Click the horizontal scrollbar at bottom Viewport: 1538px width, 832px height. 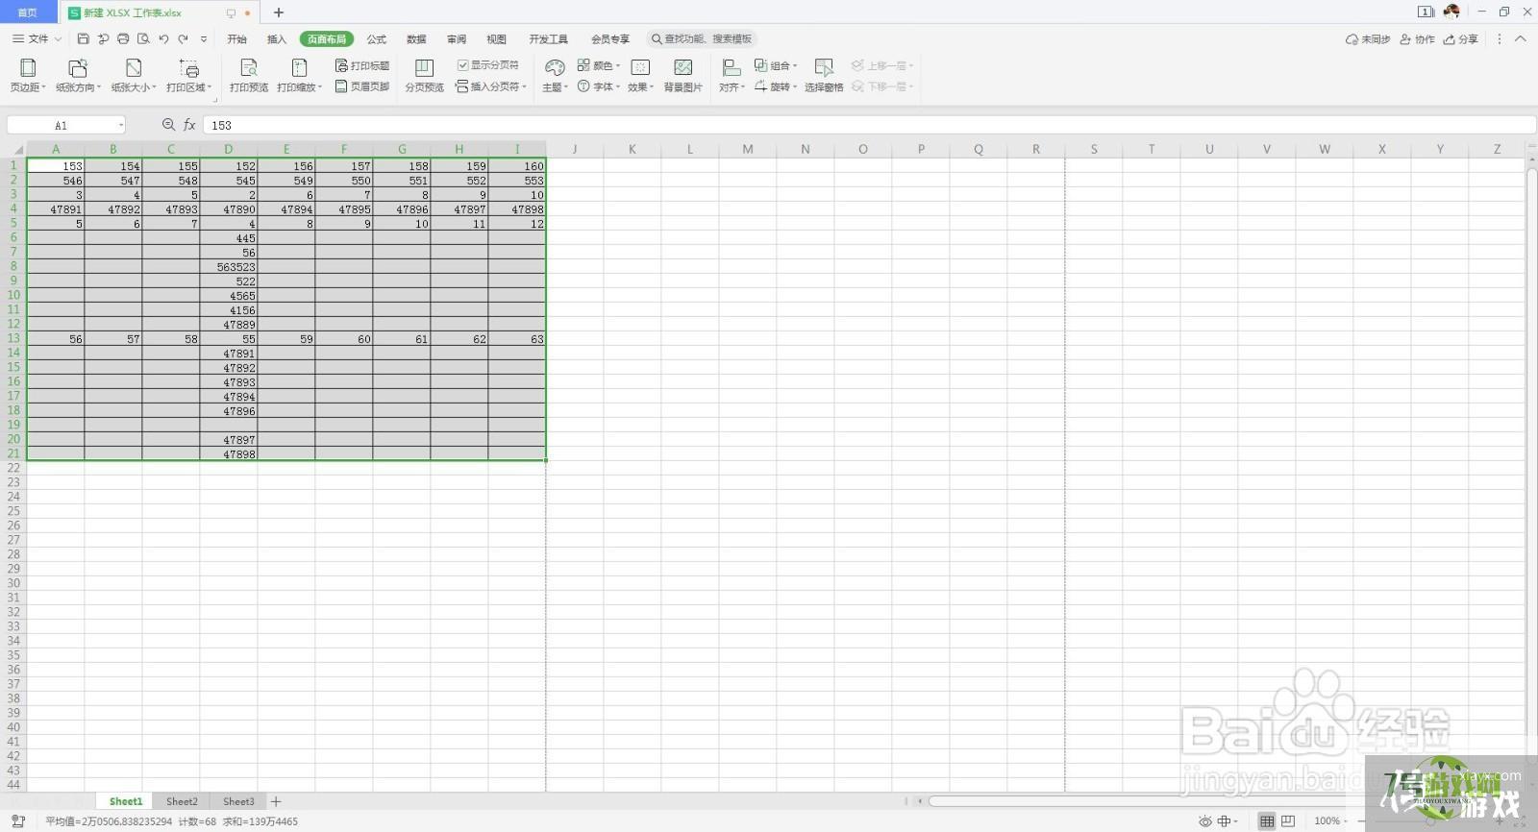click(1216, 801)
